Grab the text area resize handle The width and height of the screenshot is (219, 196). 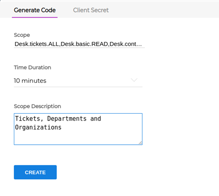click(140, 143)
